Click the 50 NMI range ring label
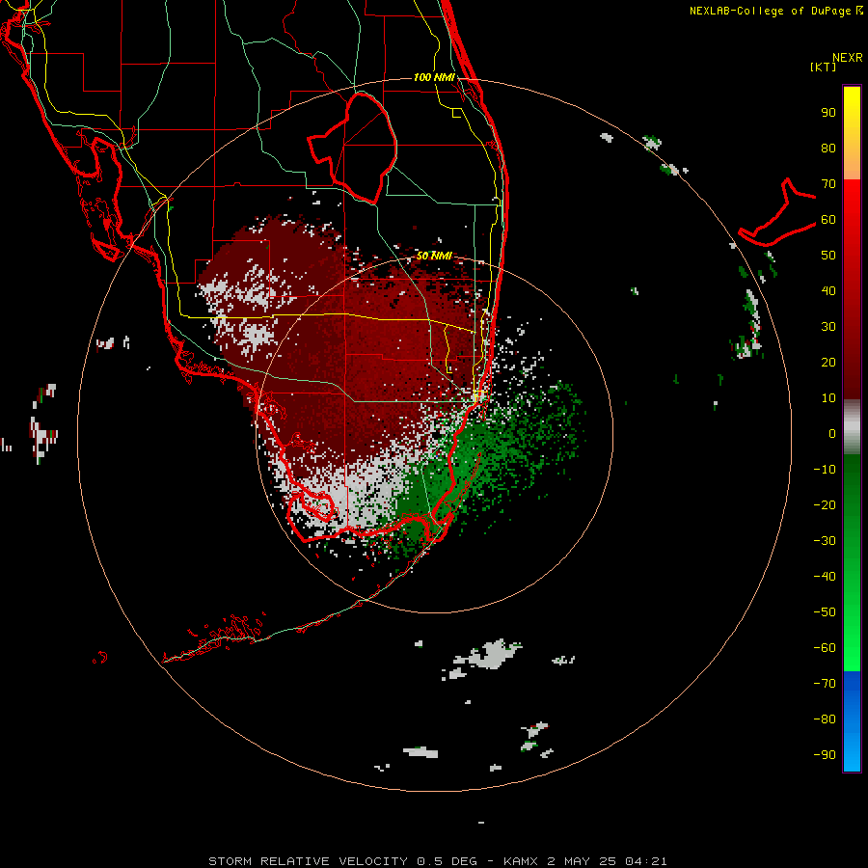 pyautogui.click(x=434, y=256)
